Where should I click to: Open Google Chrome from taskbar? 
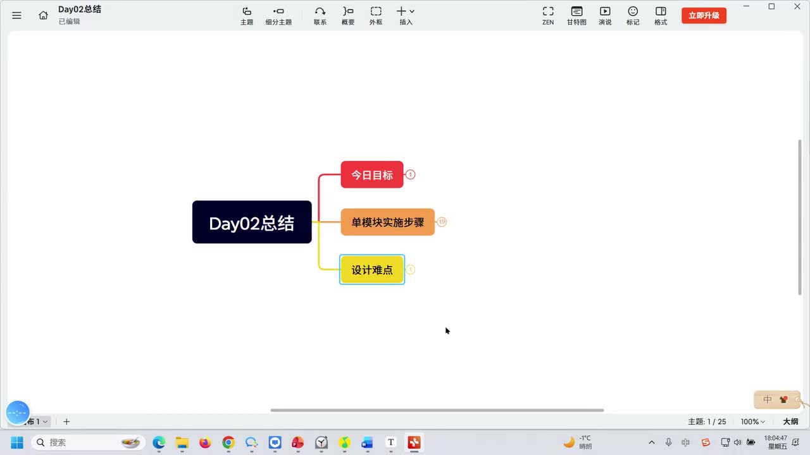[228, 442]
